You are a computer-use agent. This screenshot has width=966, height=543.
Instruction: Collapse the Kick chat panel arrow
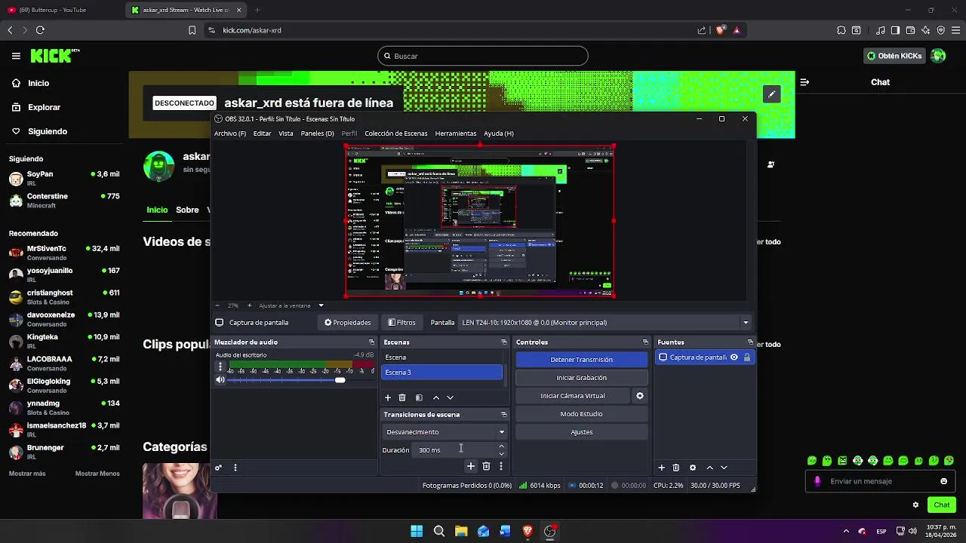[804, 82]
